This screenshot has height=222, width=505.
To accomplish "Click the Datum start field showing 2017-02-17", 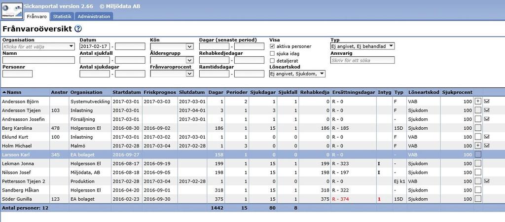I will click(95, 46).
